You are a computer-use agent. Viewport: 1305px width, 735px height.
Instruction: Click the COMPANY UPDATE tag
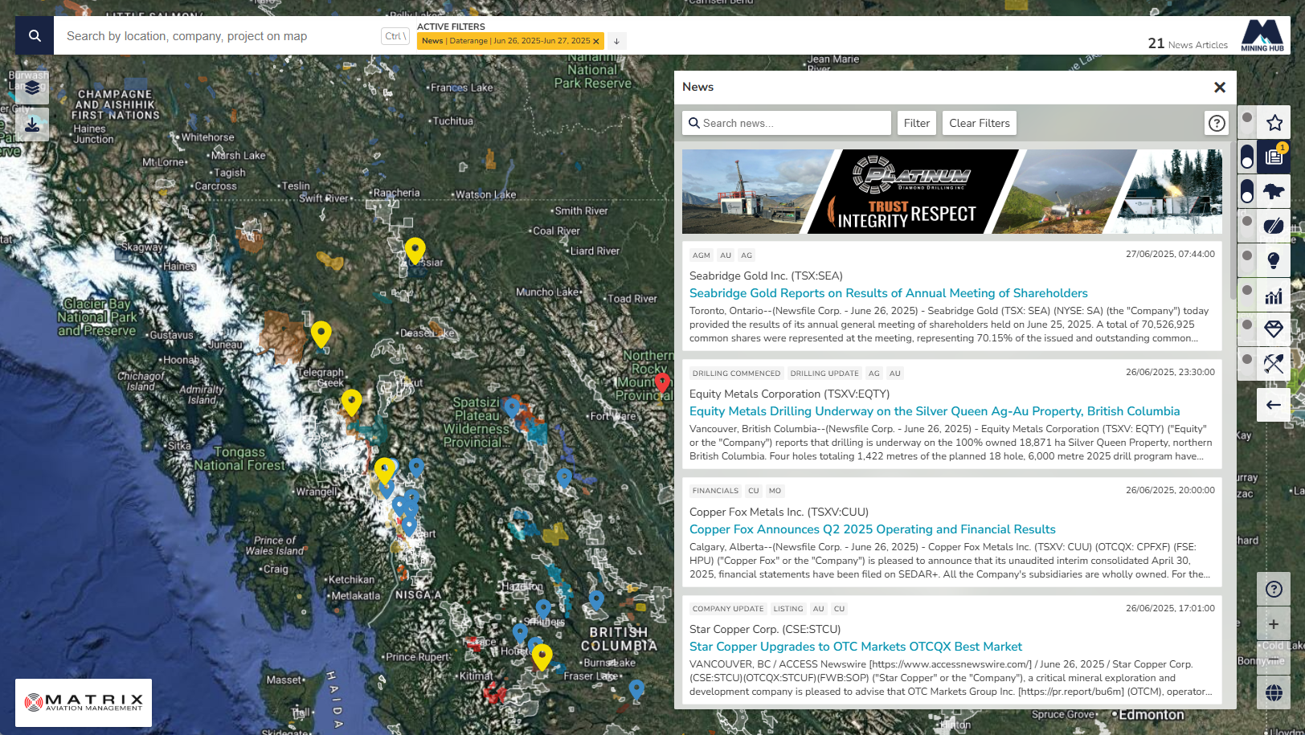[x=728, y=609]
